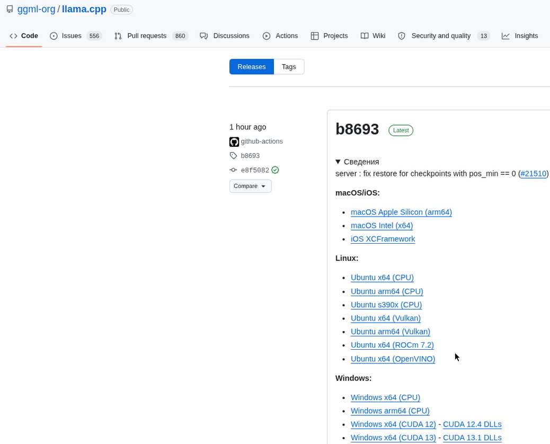This screenshot has width=550, height=444.
Task: Open the Discussions tab
Action: pyautogui.click(x=225, y=36)
